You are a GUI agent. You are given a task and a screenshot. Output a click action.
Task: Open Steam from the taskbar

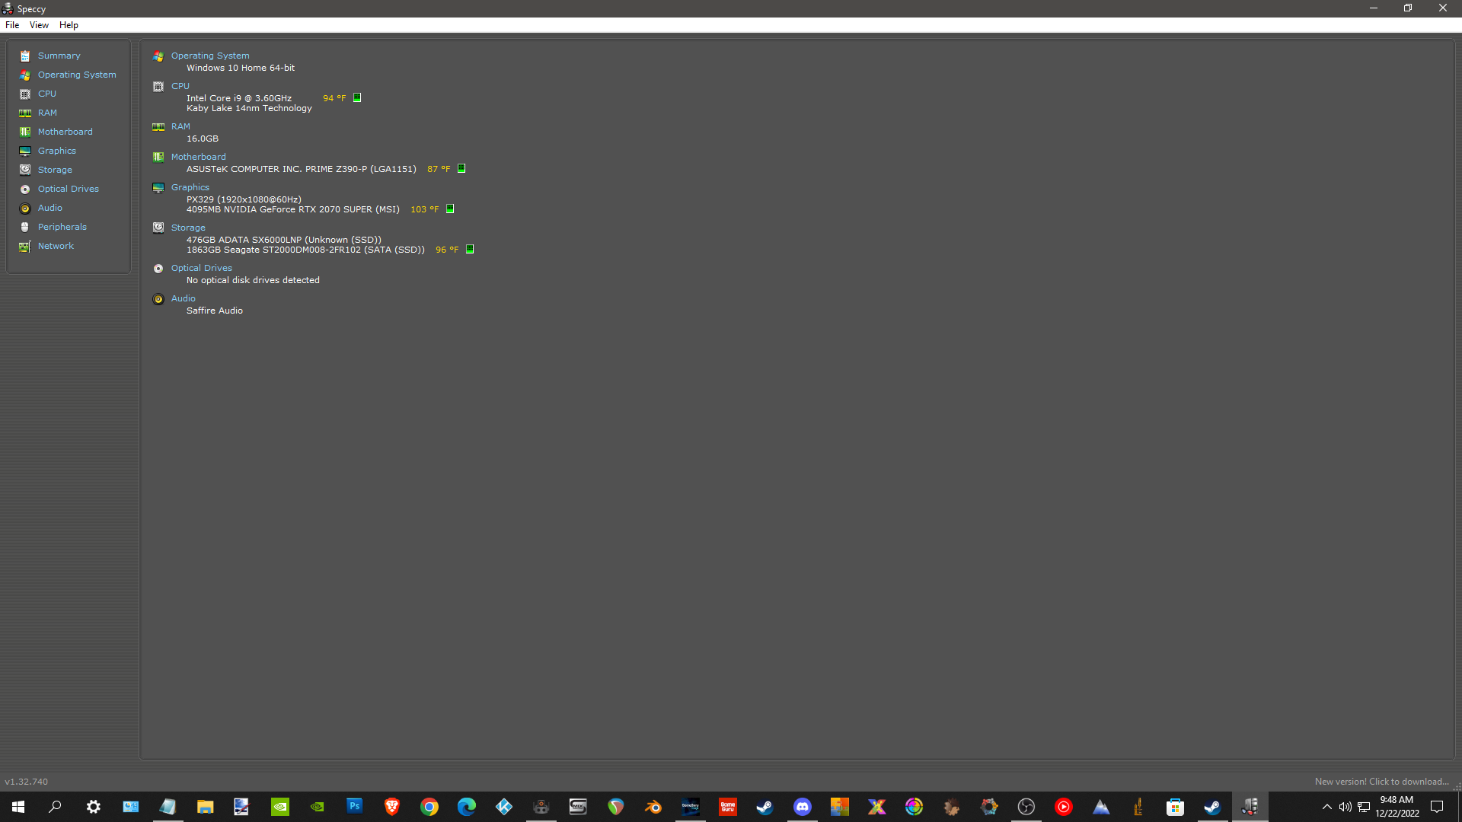[765, 807]
